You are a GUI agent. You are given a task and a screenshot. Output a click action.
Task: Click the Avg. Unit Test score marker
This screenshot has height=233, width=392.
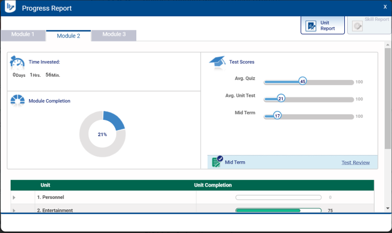pos(281,99)
